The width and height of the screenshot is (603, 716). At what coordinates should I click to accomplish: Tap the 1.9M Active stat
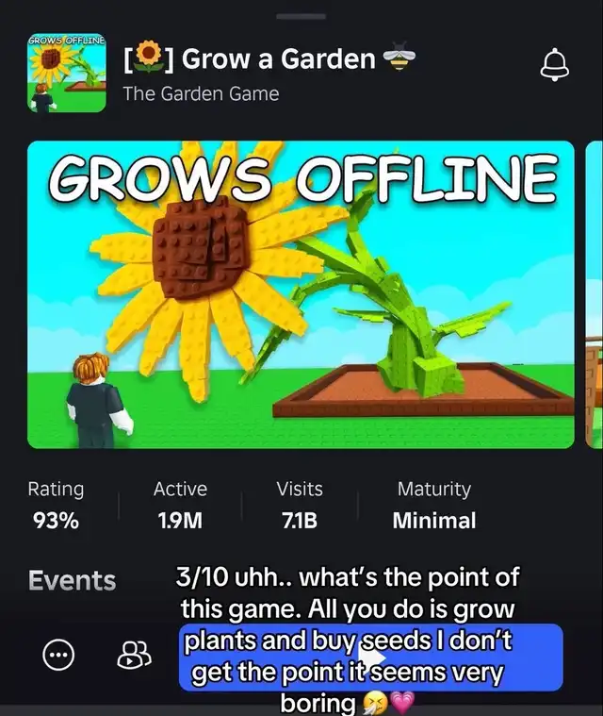click(180, 506)
